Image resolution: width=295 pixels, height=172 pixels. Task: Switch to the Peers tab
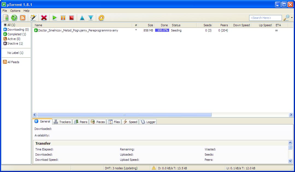pos(81,122)
